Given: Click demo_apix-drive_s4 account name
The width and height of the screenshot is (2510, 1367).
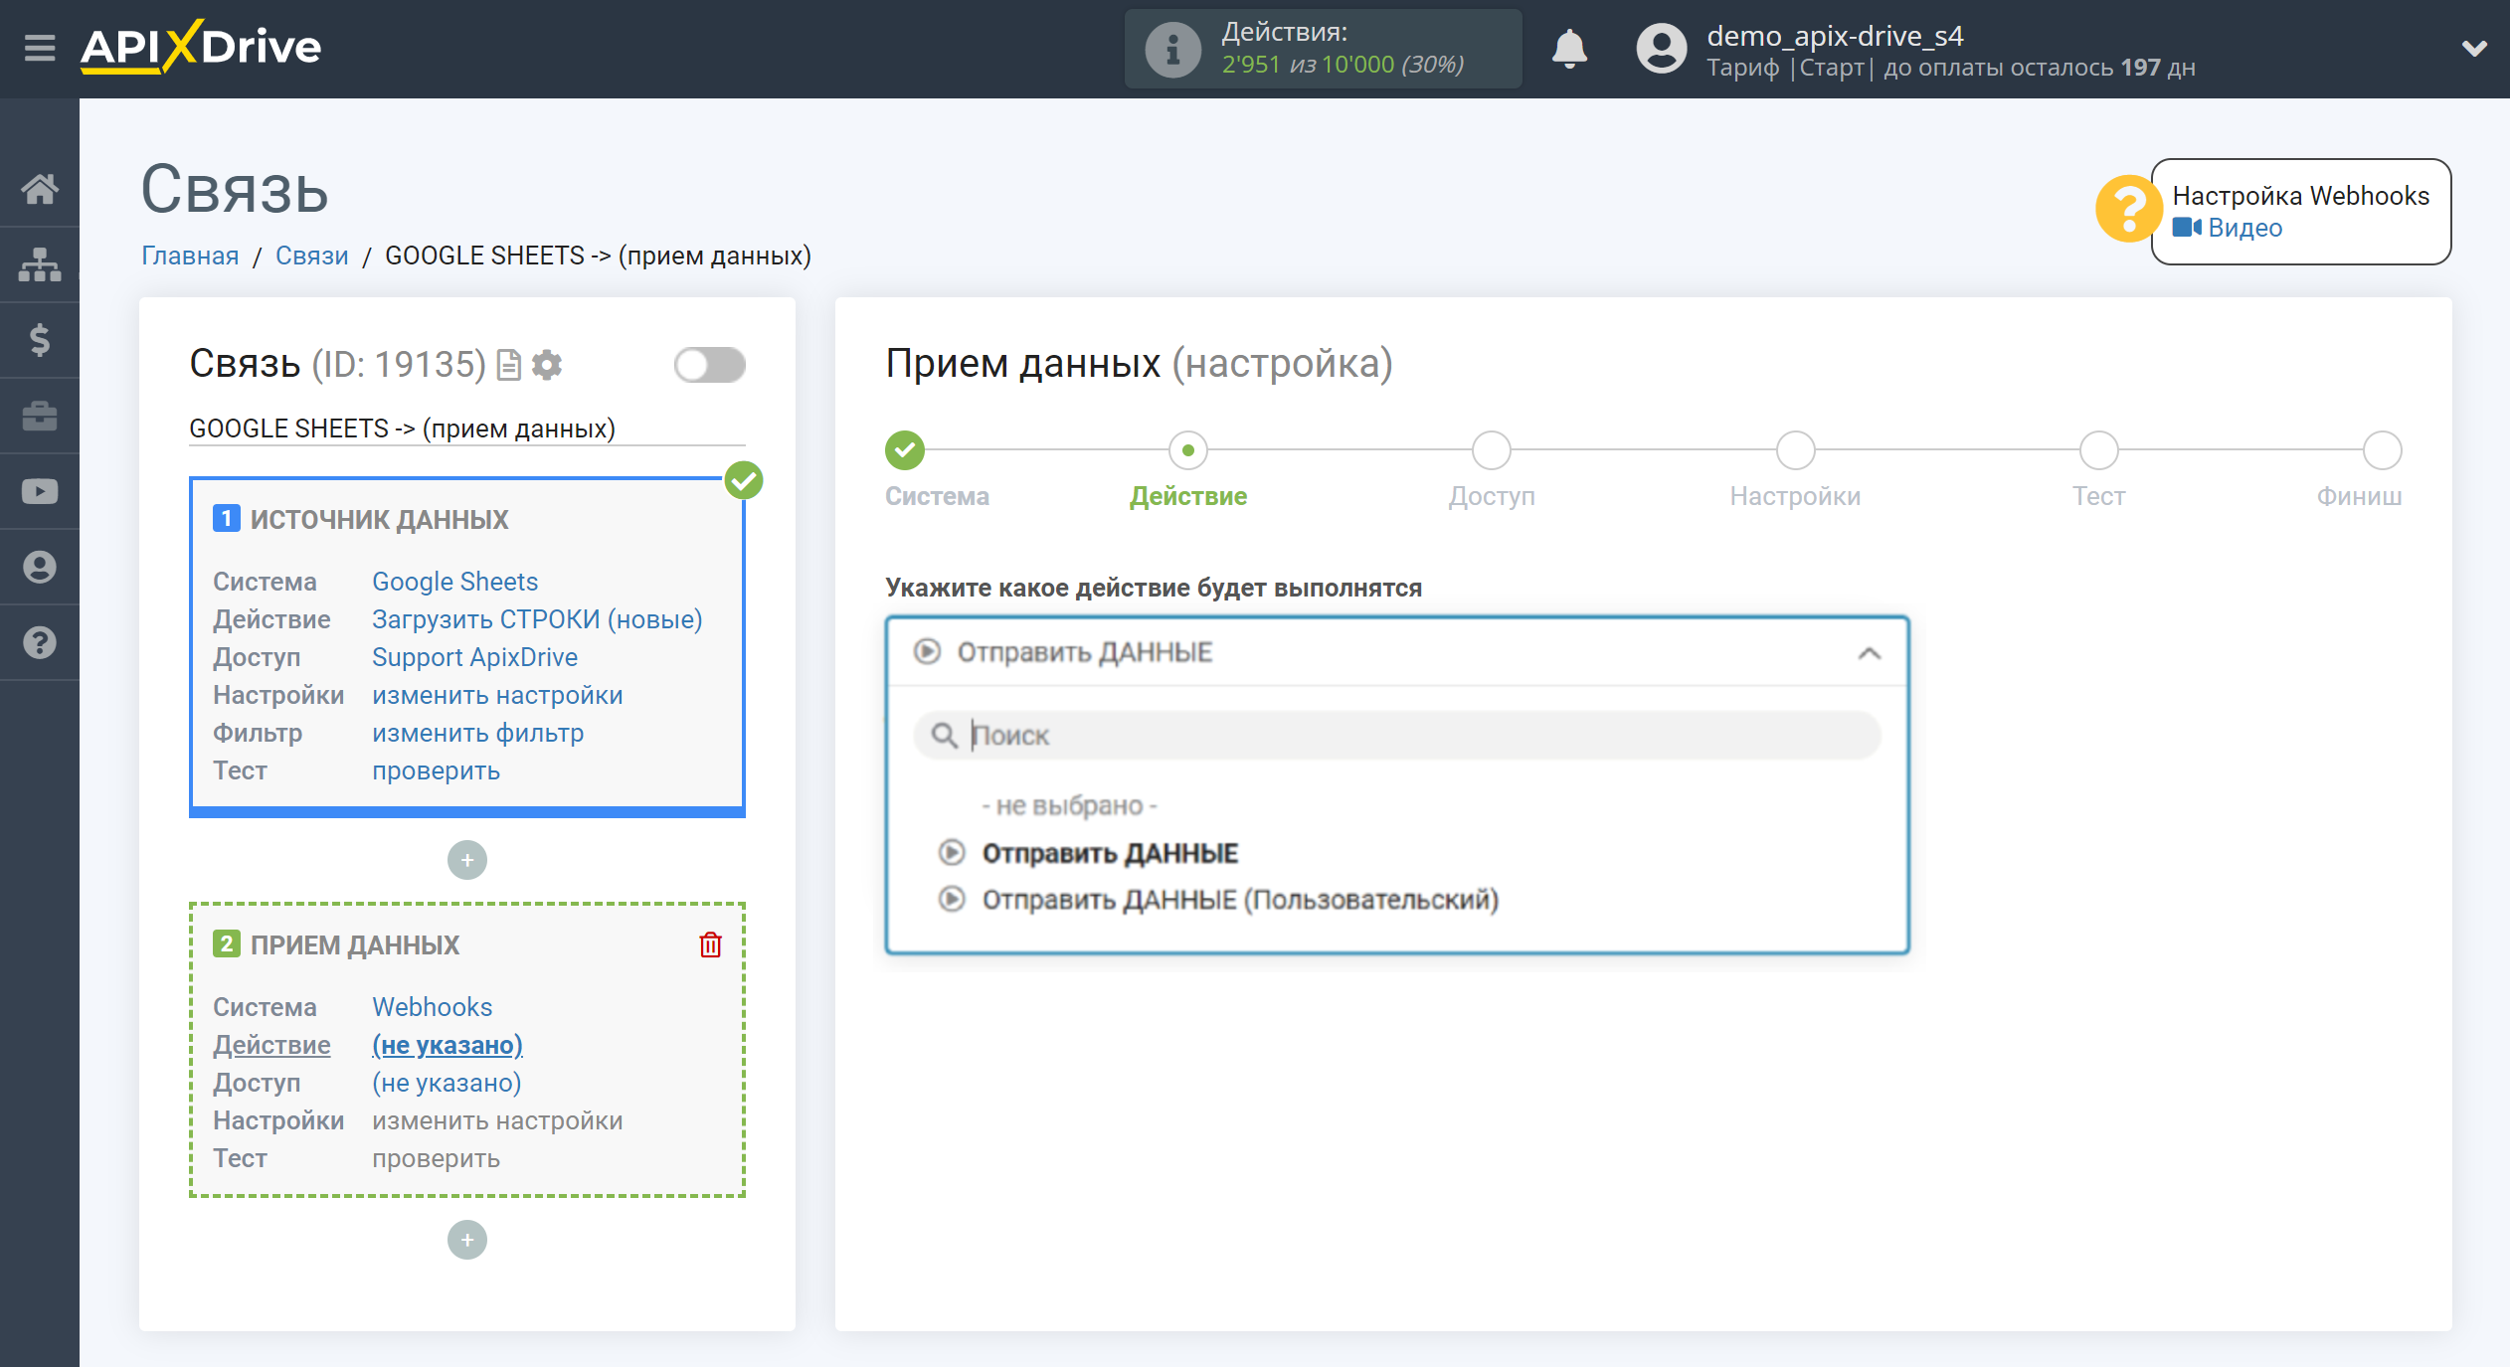Looking at the screenshot, I should point(1835,36).
